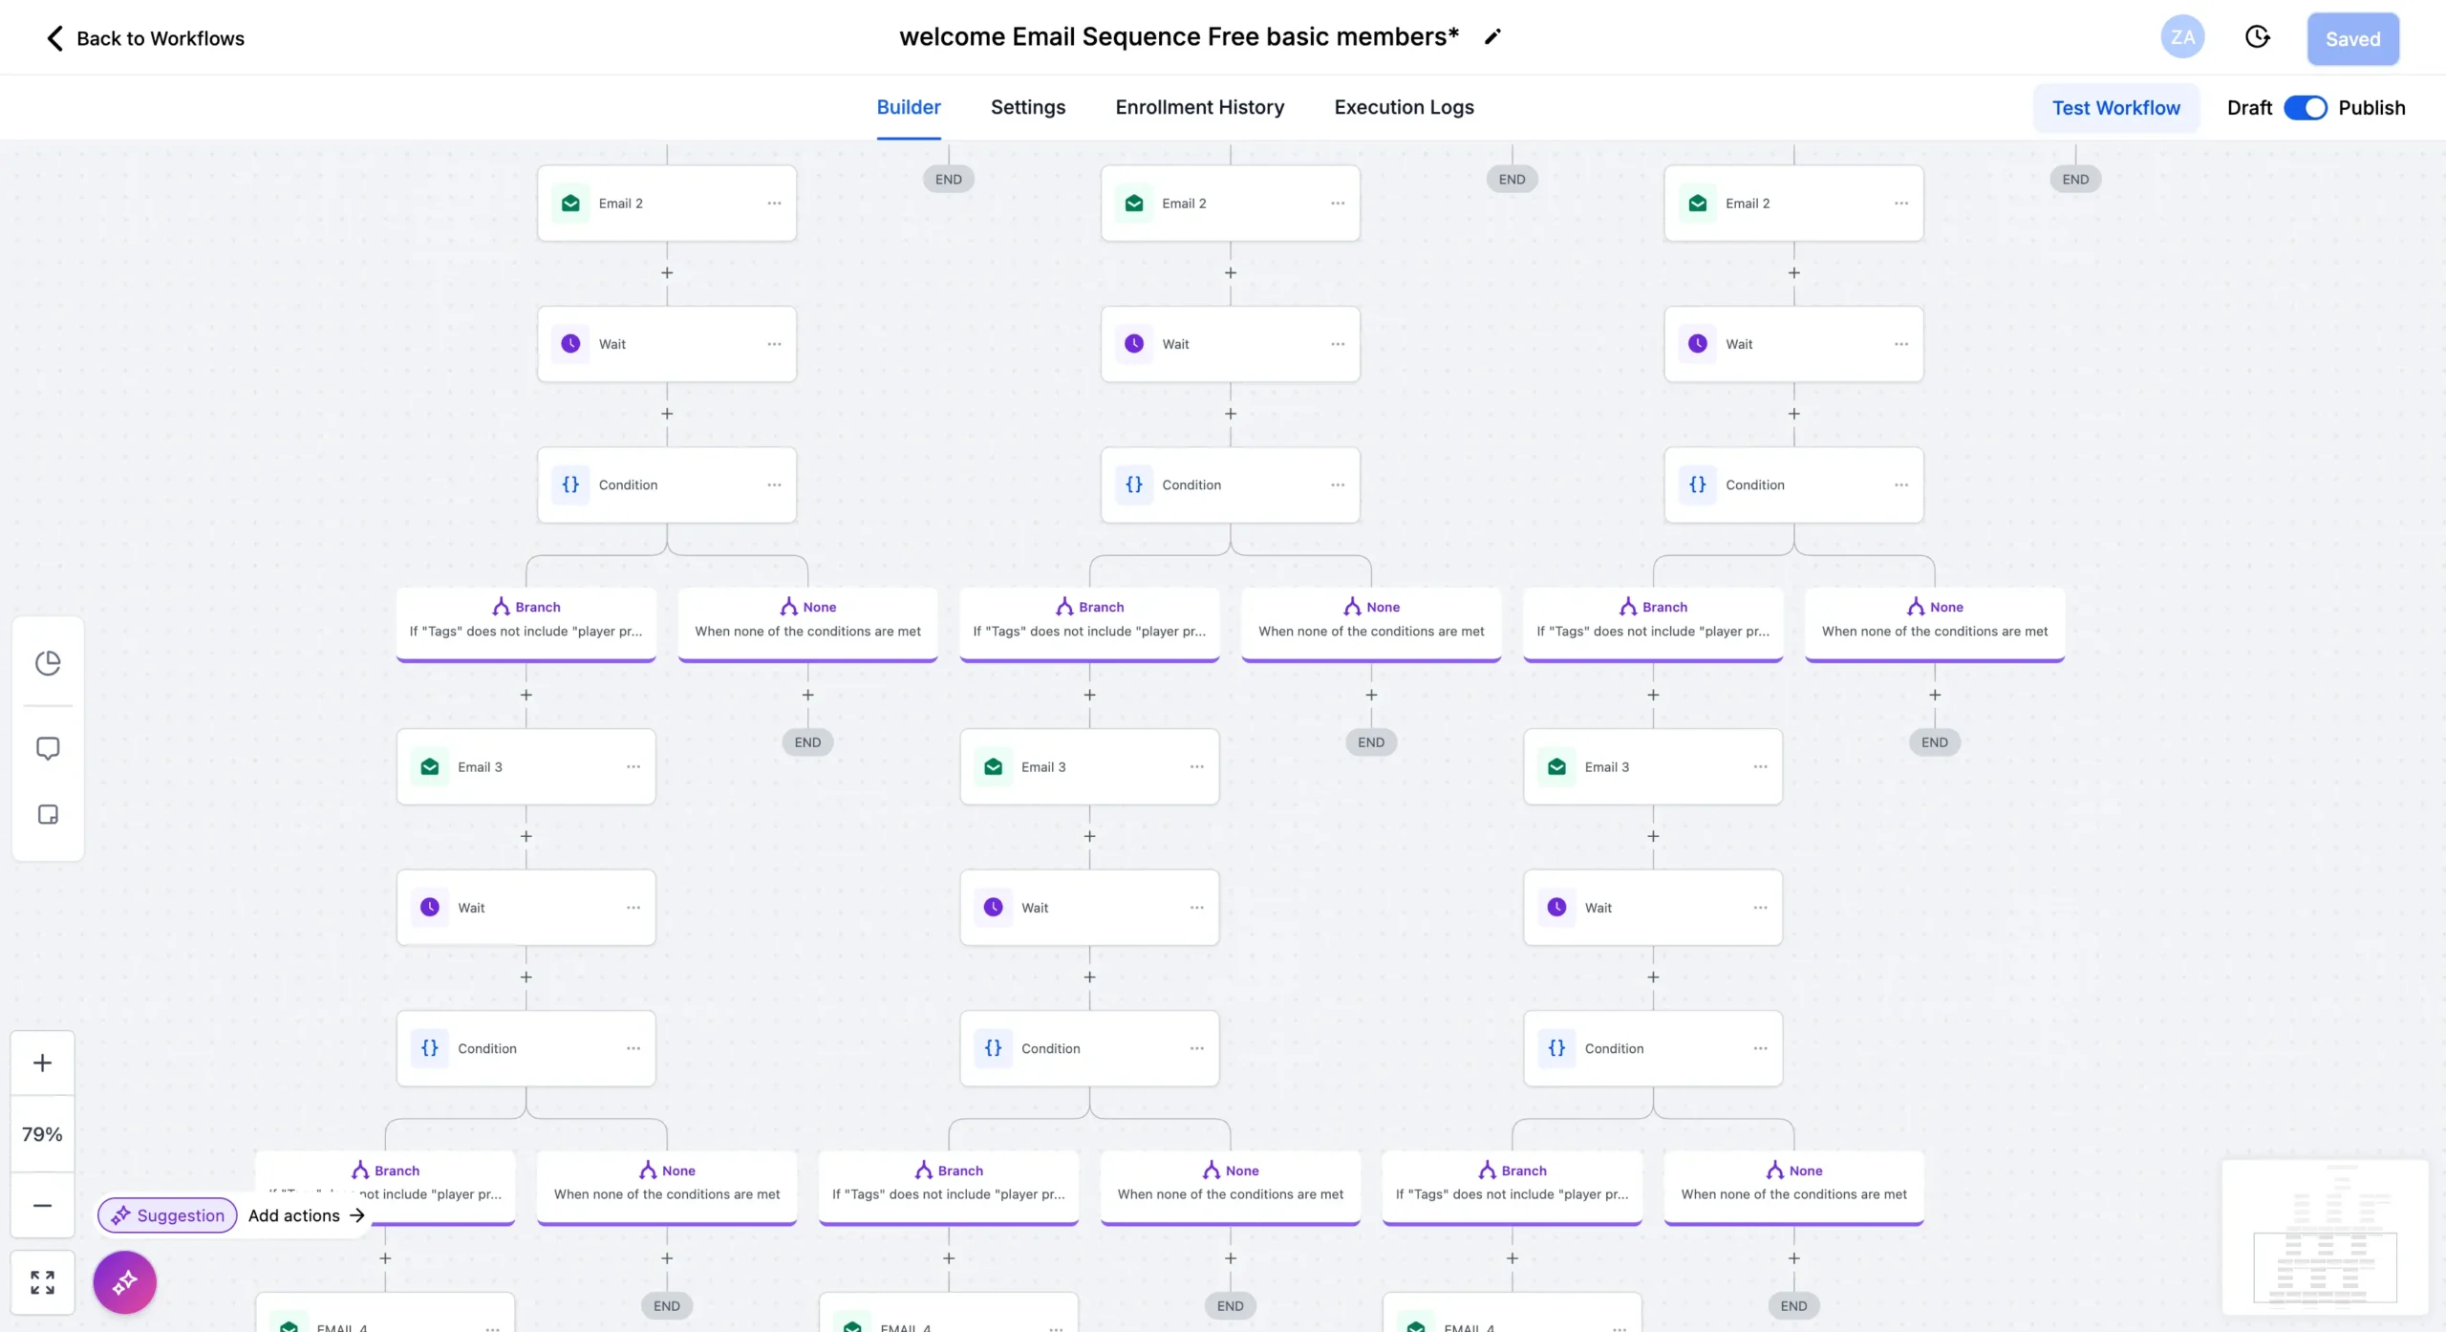Click the Test Workflow button
The height and width of the screenshot is (1332, 2446).
pos(2115,108)
